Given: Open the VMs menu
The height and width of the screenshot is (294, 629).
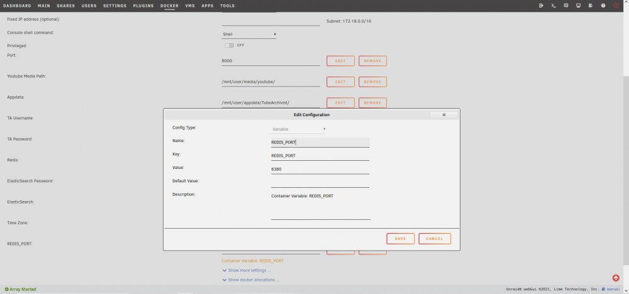Looking at the screenshot, I should coord(190,6).
